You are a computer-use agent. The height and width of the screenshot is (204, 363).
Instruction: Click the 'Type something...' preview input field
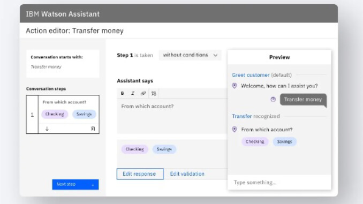pos(279,183)
